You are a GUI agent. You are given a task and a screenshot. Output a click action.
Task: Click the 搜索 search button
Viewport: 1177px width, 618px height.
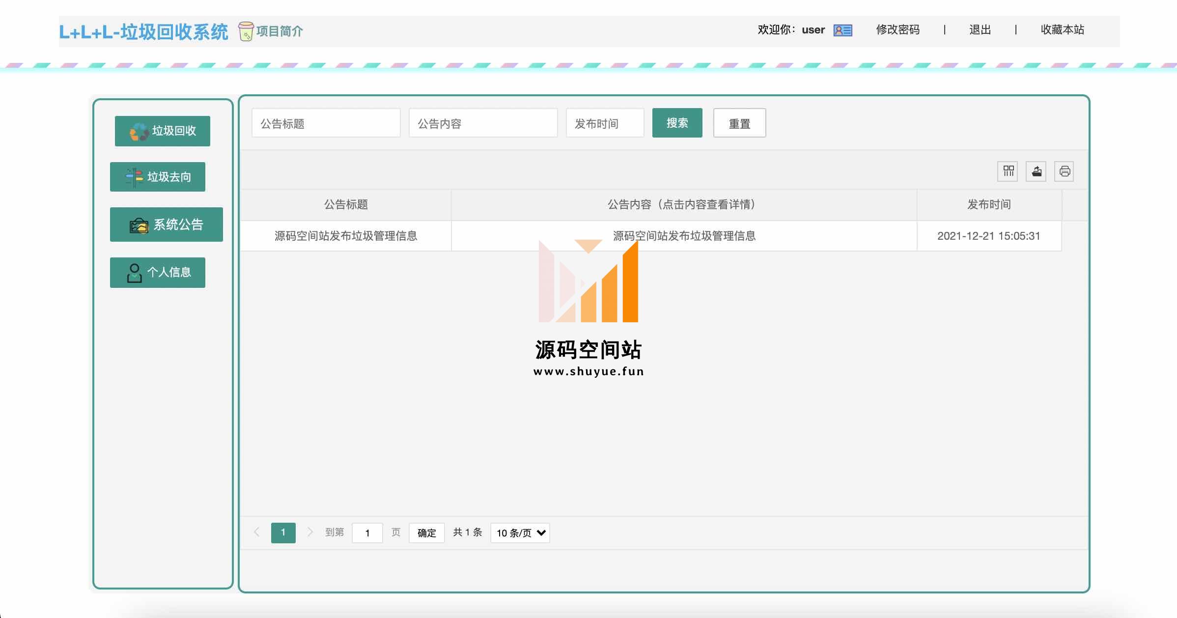click(677, 123)
